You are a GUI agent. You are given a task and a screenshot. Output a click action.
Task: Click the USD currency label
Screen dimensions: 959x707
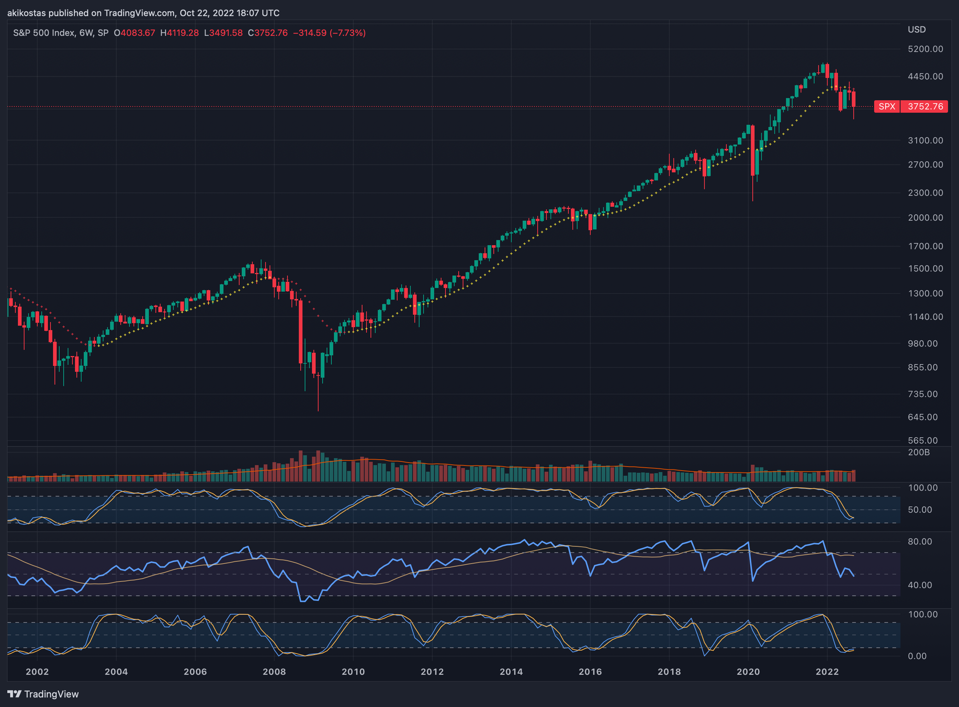point(917,30)
